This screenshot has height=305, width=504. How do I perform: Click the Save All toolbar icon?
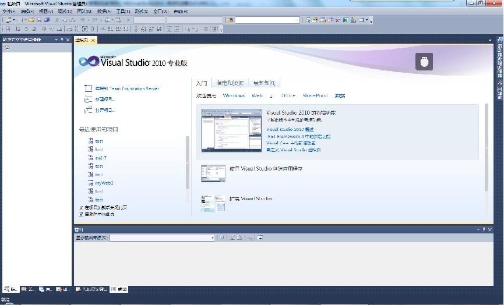click(x=47, y=20)
